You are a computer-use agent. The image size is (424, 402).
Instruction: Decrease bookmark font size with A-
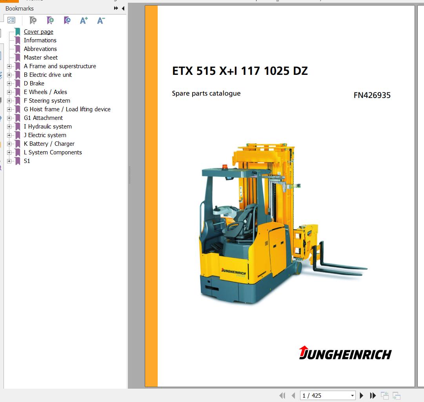101,20
